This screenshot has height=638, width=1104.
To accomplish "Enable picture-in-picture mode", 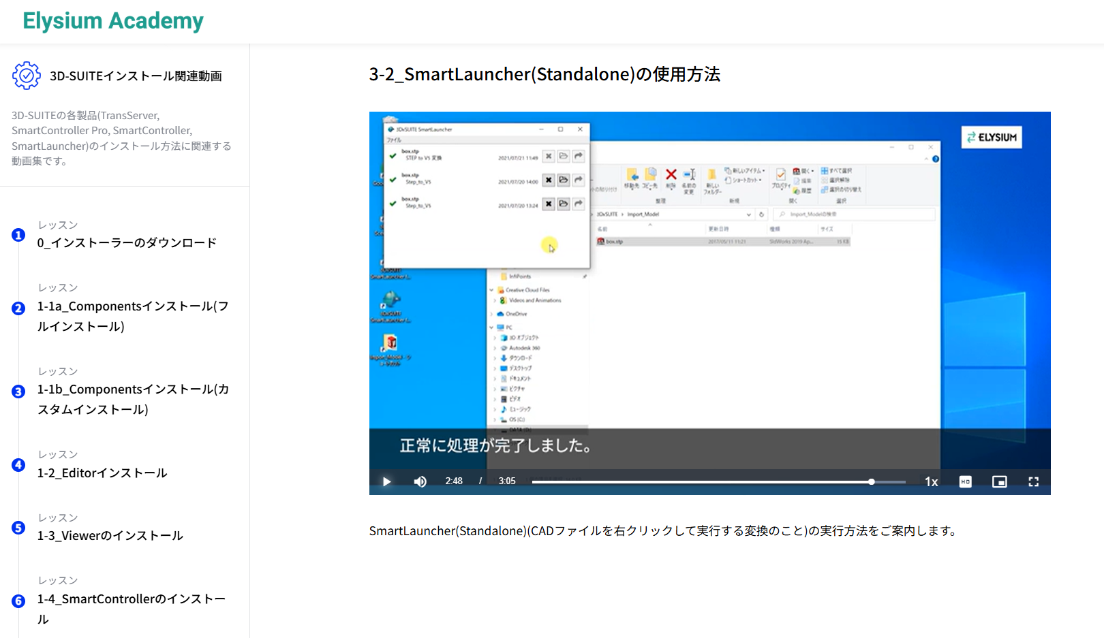I will (x=999, y=481).
